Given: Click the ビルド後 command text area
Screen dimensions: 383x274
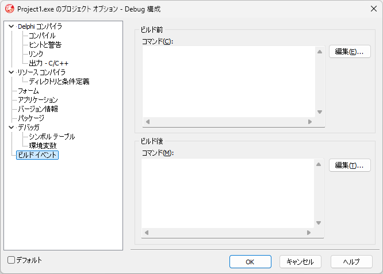Looking at the screenshot, I should click(x=228, y=194).
